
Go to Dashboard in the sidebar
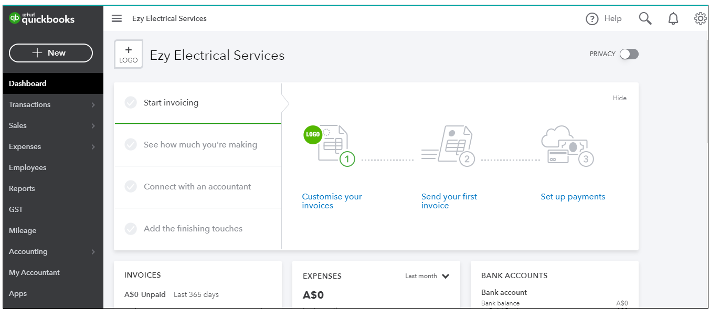point(53,83)
